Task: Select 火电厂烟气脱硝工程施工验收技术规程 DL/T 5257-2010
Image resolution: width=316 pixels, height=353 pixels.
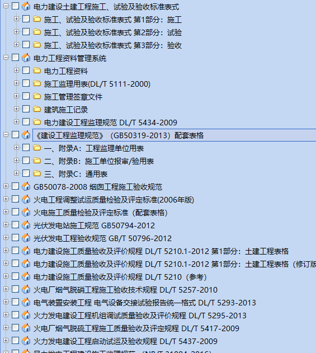Action: (125, 290)
